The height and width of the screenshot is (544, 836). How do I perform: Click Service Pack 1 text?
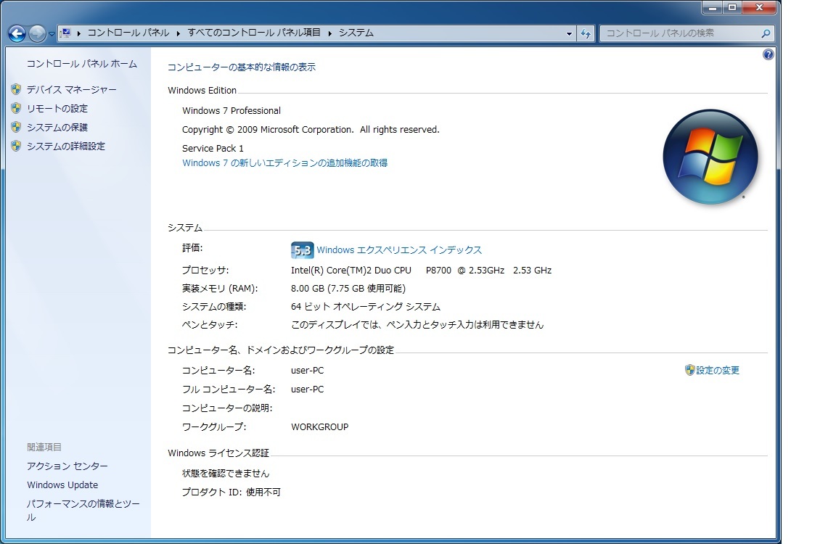[x=213, y=148]
